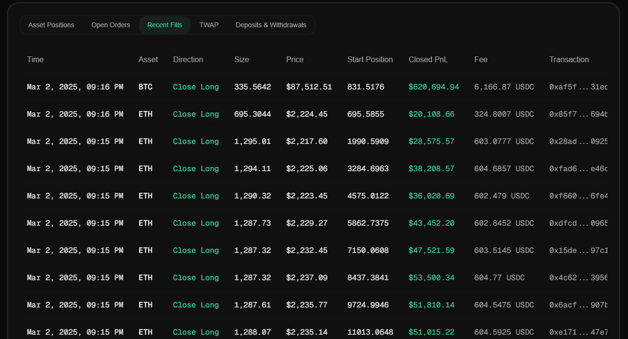The height and width of the screenshot is (339, 628).
Task: Click the Asset column header
Action: (x=148, y=59)
